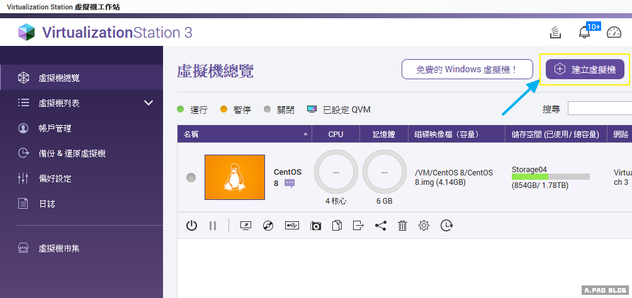Open the VM console display icon
Image resolution: width=632 pixels, height=298 pixels.
(245, 225)
